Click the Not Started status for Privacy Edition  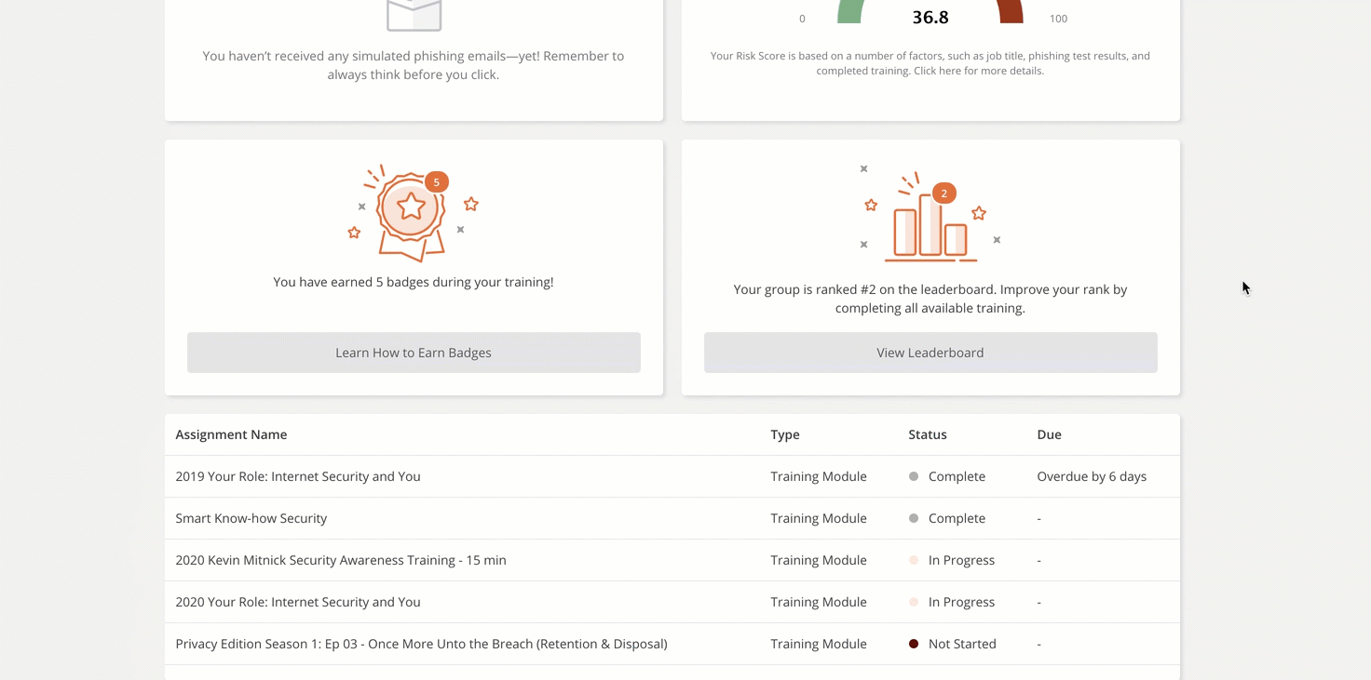pyautogui.click(x=953, y=644)
